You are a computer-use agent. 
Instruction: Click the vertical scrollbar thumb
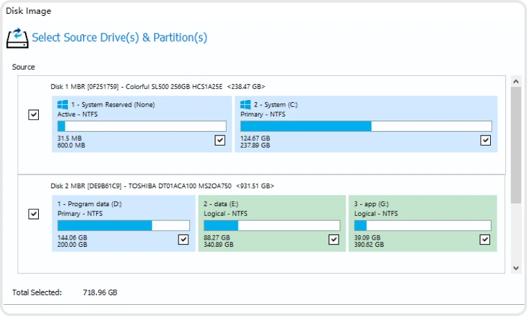tap(516, 145)
